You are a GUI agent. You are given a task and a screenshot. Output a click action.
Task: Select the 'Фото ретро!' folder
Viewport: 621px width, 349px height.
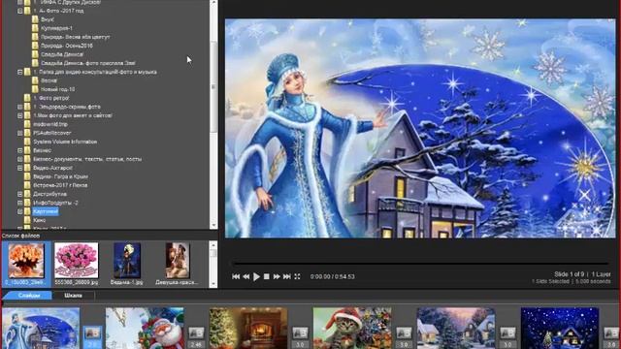(x=51, y=98)
